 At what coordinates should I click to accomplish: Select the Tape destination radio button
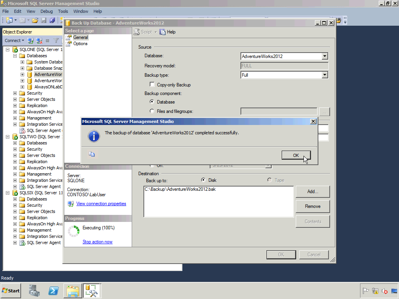pos(270,180)
